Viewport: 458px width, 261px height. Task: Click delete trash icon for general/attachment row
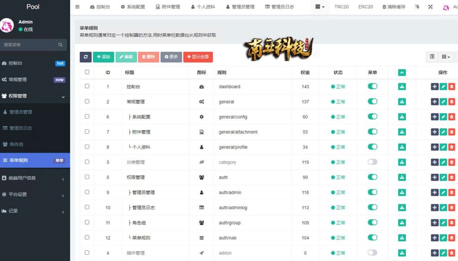pos(452,132)
